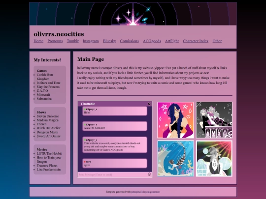Open the emoji picker in chat input
Viewport: 266px width, 199px height.
pos(149,174)
